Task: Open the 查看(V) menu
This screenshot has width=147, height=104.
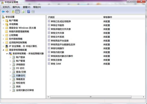Action: point(27,7)
